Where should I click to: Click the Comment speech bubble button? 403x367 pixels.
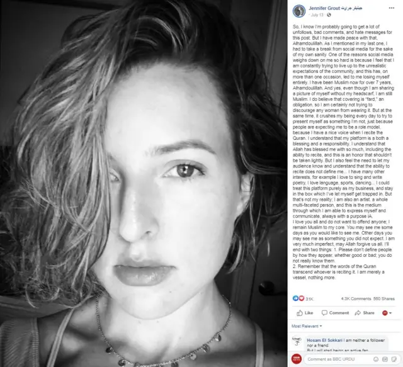(335, 313)
